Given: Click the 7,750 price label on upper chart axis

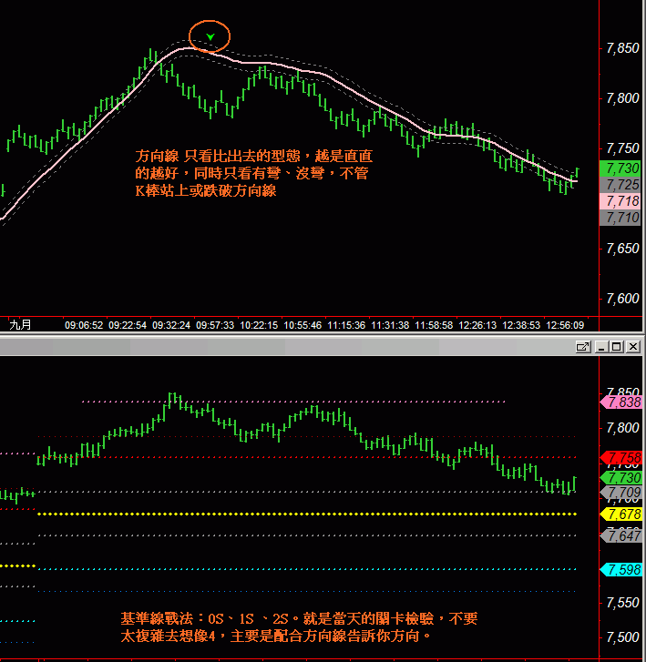Looking at the screenshot, I should pos(622,148).
